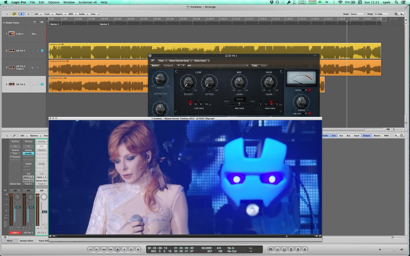This screenshot has height=256, width=410.
Task: Copy the plug-in settings
Action: coord(255,65)
